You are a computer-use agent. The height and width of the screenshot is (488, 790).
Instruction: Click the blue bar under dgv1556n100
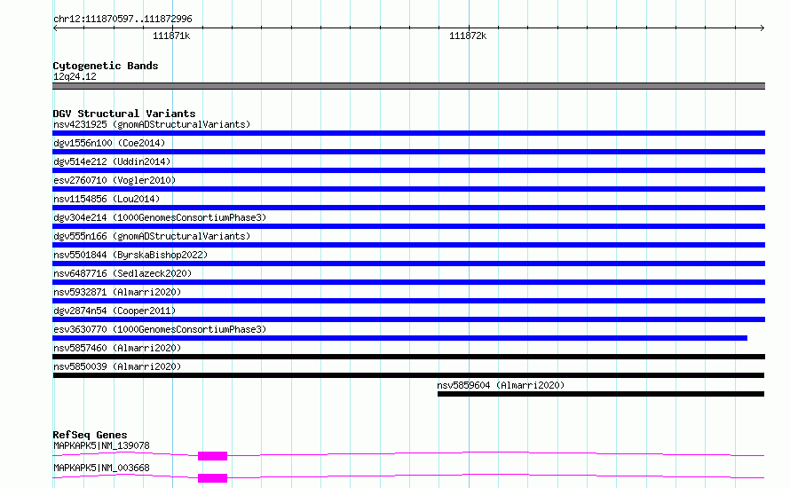pos(408,152)
